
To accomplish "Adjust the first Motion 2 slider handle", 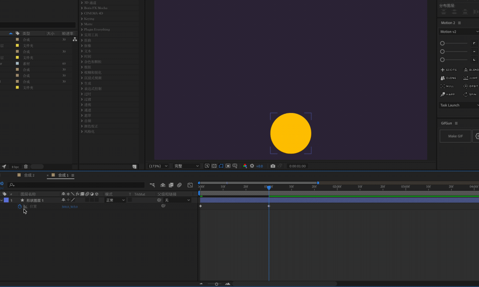I will pyautogui.click(x=442, y=44).
